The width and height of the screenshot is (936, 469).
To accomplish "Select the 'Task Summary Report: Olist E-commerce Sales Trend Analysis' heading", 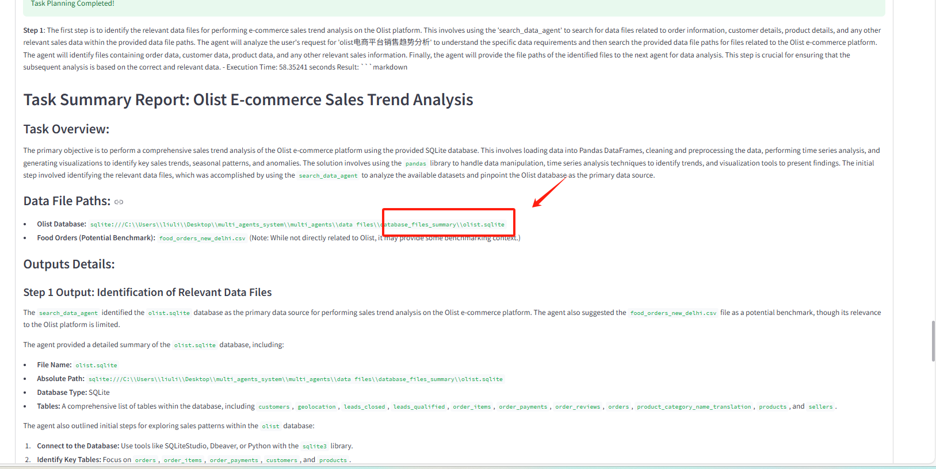I will coord(248,99).
